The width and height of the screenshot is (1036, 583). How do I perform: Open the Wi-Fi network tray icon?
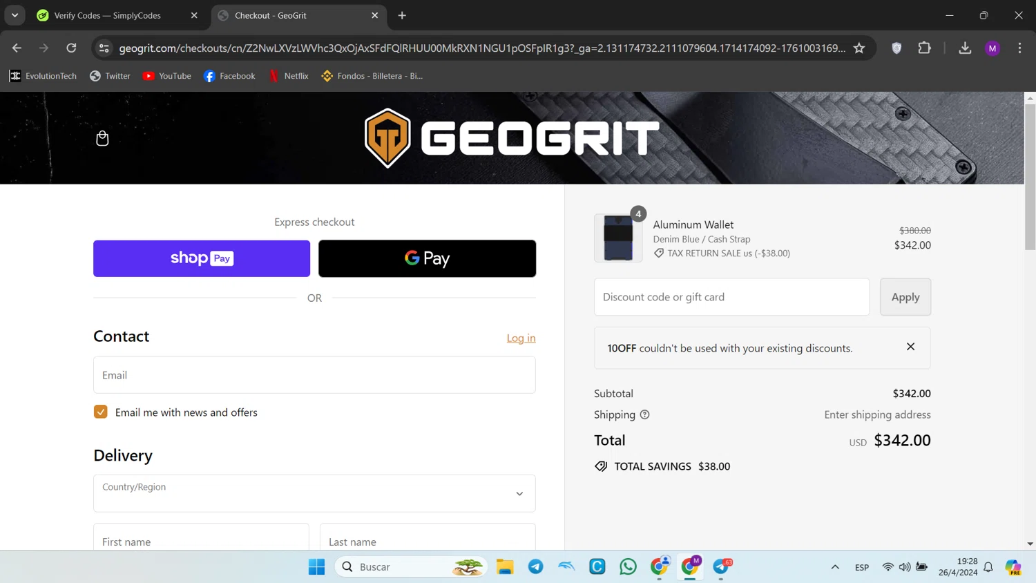pos(888,567)
